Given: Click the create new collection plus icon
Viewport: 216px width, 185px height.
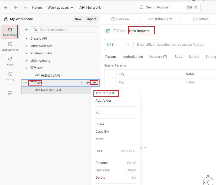Looking at the screenshot, I should pos(26,30).
